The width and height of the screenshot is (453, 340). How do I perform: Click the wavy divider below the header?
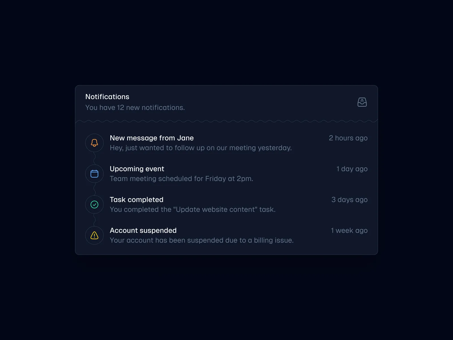click(x=226, y=121)
